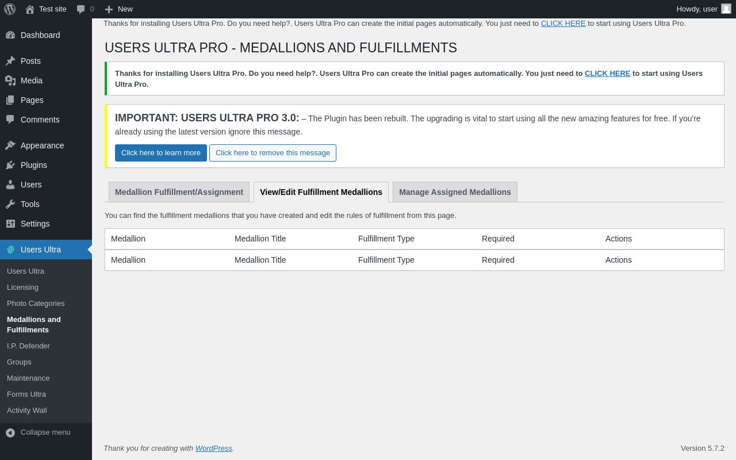Image resolution: width=736 pixels, height=460 pixels.
Task: Click 'Click here to remove this message'
Action: [273, 153]
